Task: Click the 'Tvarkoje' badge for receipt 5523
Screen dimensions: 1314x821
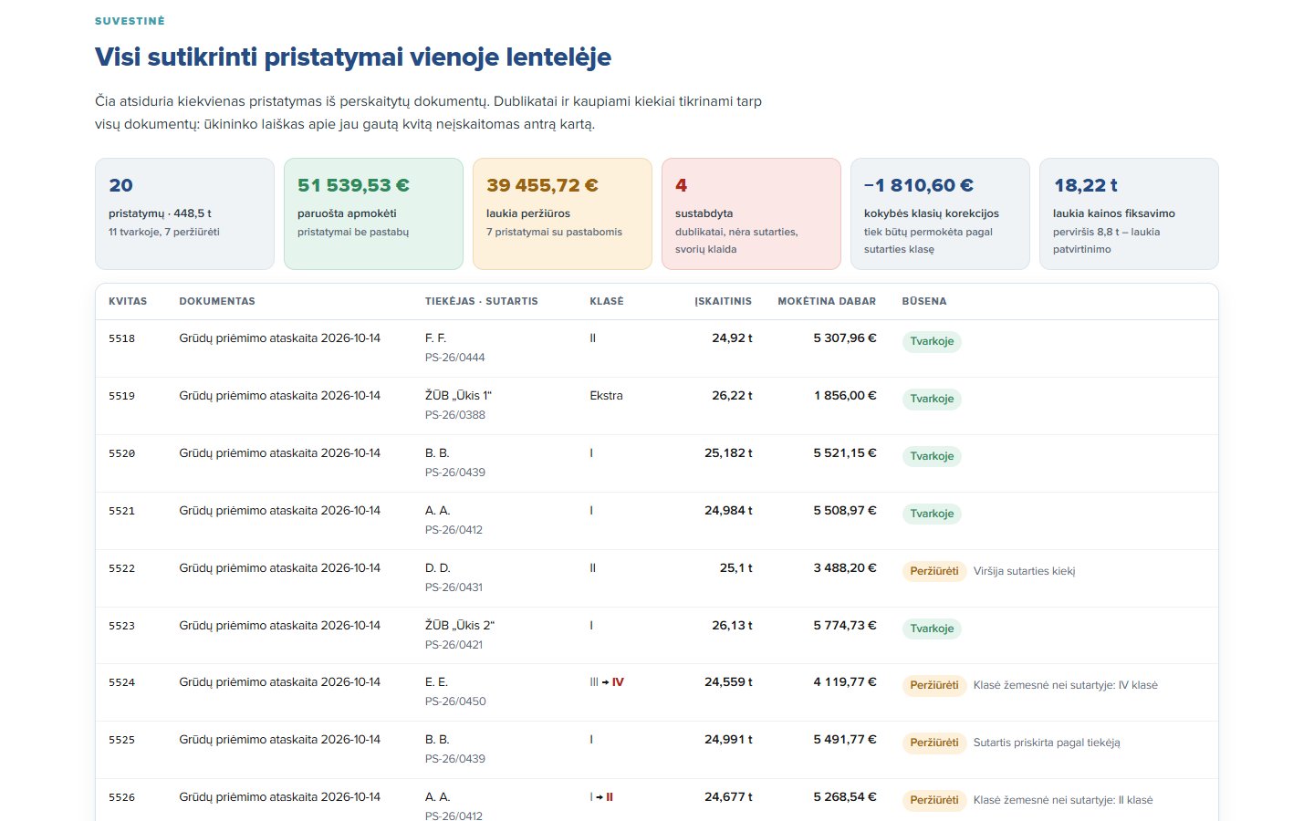Action: coord(932,629)
